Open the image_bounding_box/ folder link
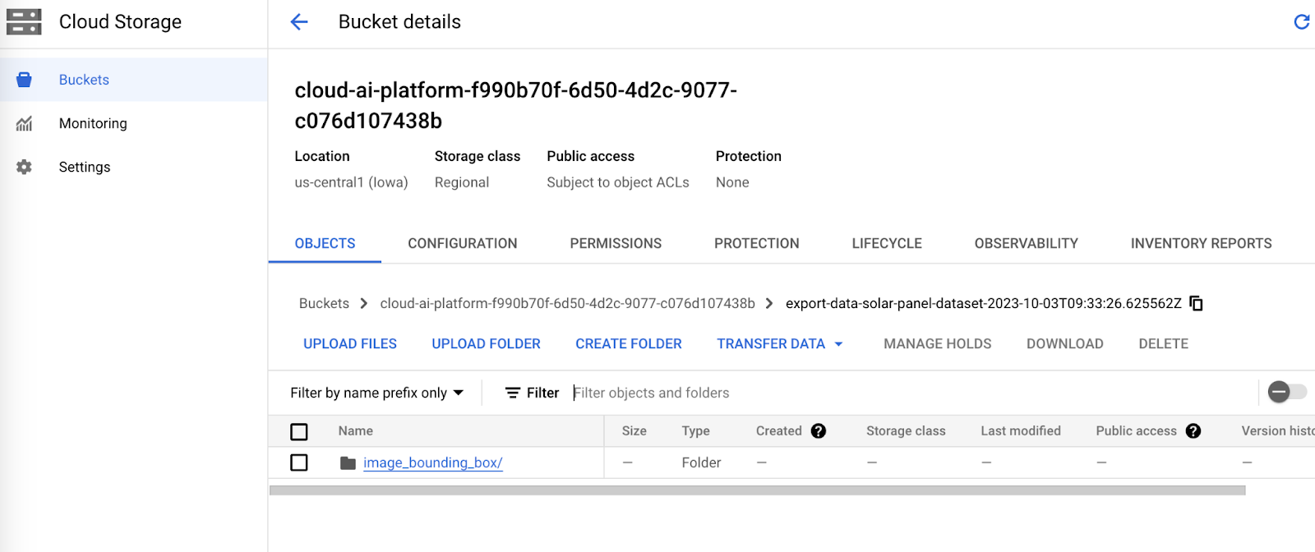 tap(432, 462)
